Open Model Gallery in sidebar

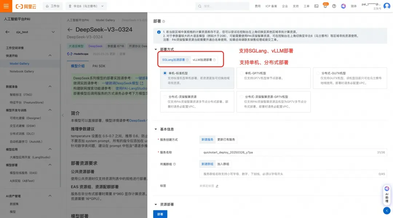point(20,64)
